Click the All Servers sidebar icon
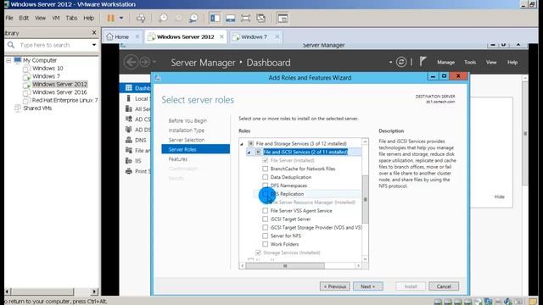543x305 pixels. (128, 108)
